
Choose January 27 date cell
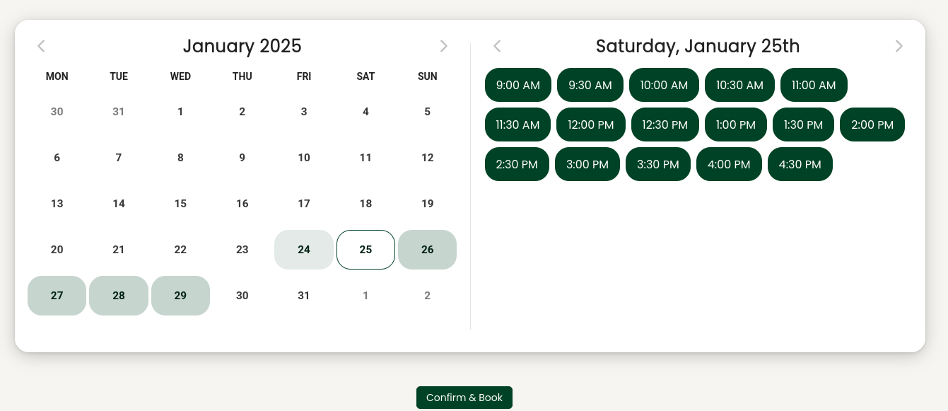(x=57, y=296)
